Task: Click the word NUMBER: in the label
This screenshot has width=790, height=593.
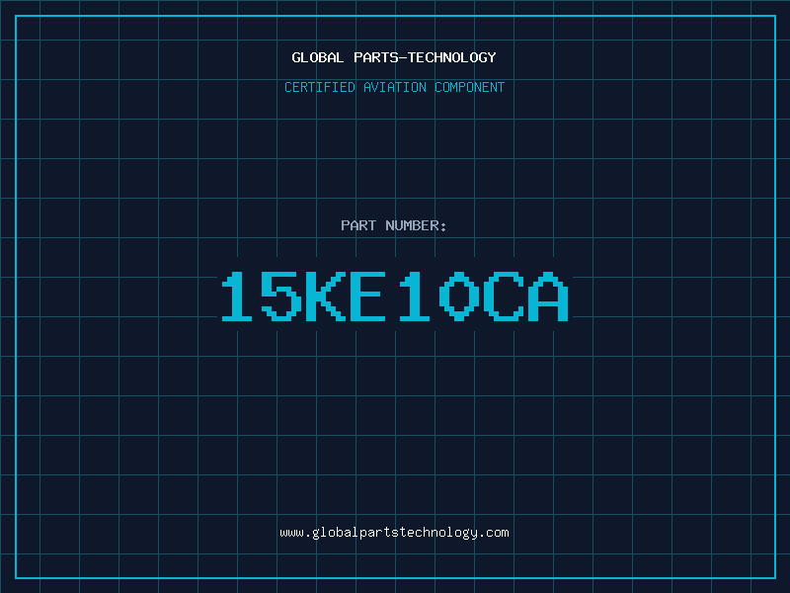Action: [416, 225]
